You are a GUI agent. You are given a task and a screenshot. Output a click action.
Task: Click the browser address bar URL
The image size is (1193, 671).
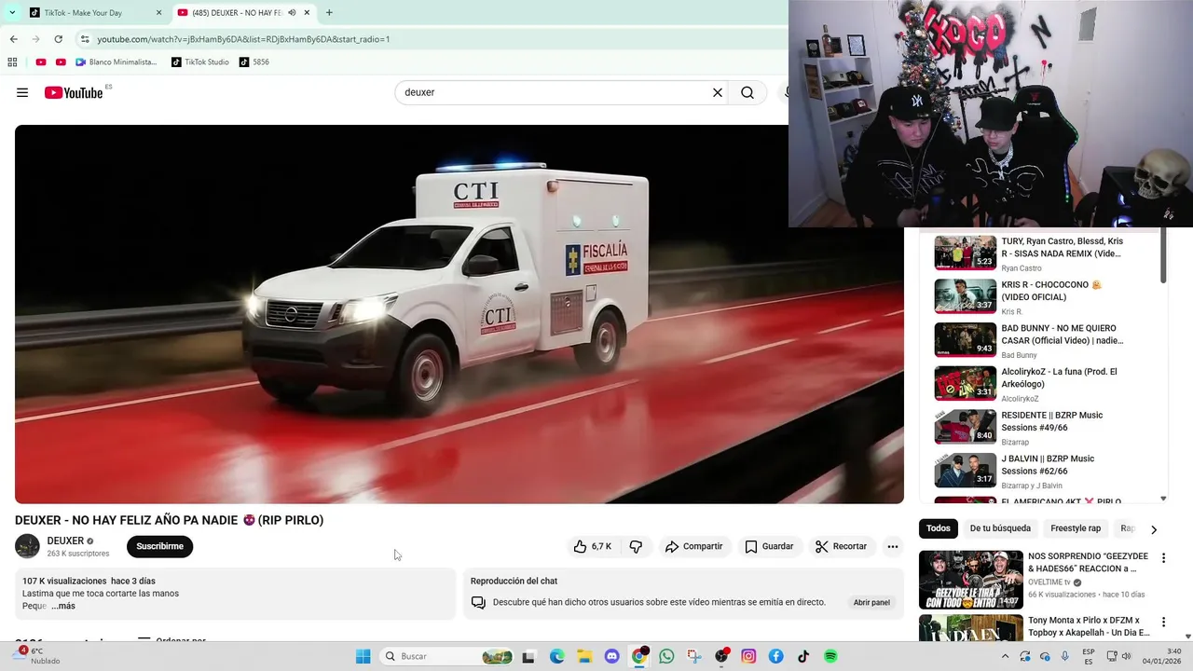pyautogui.click(x=243, y=39)
